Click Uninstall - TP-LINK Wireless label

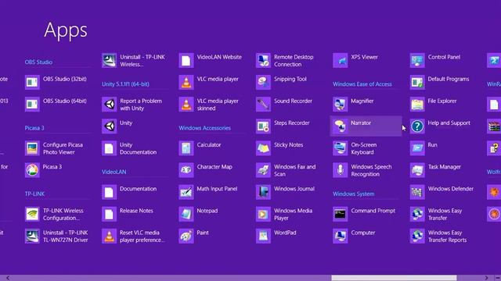142,61
